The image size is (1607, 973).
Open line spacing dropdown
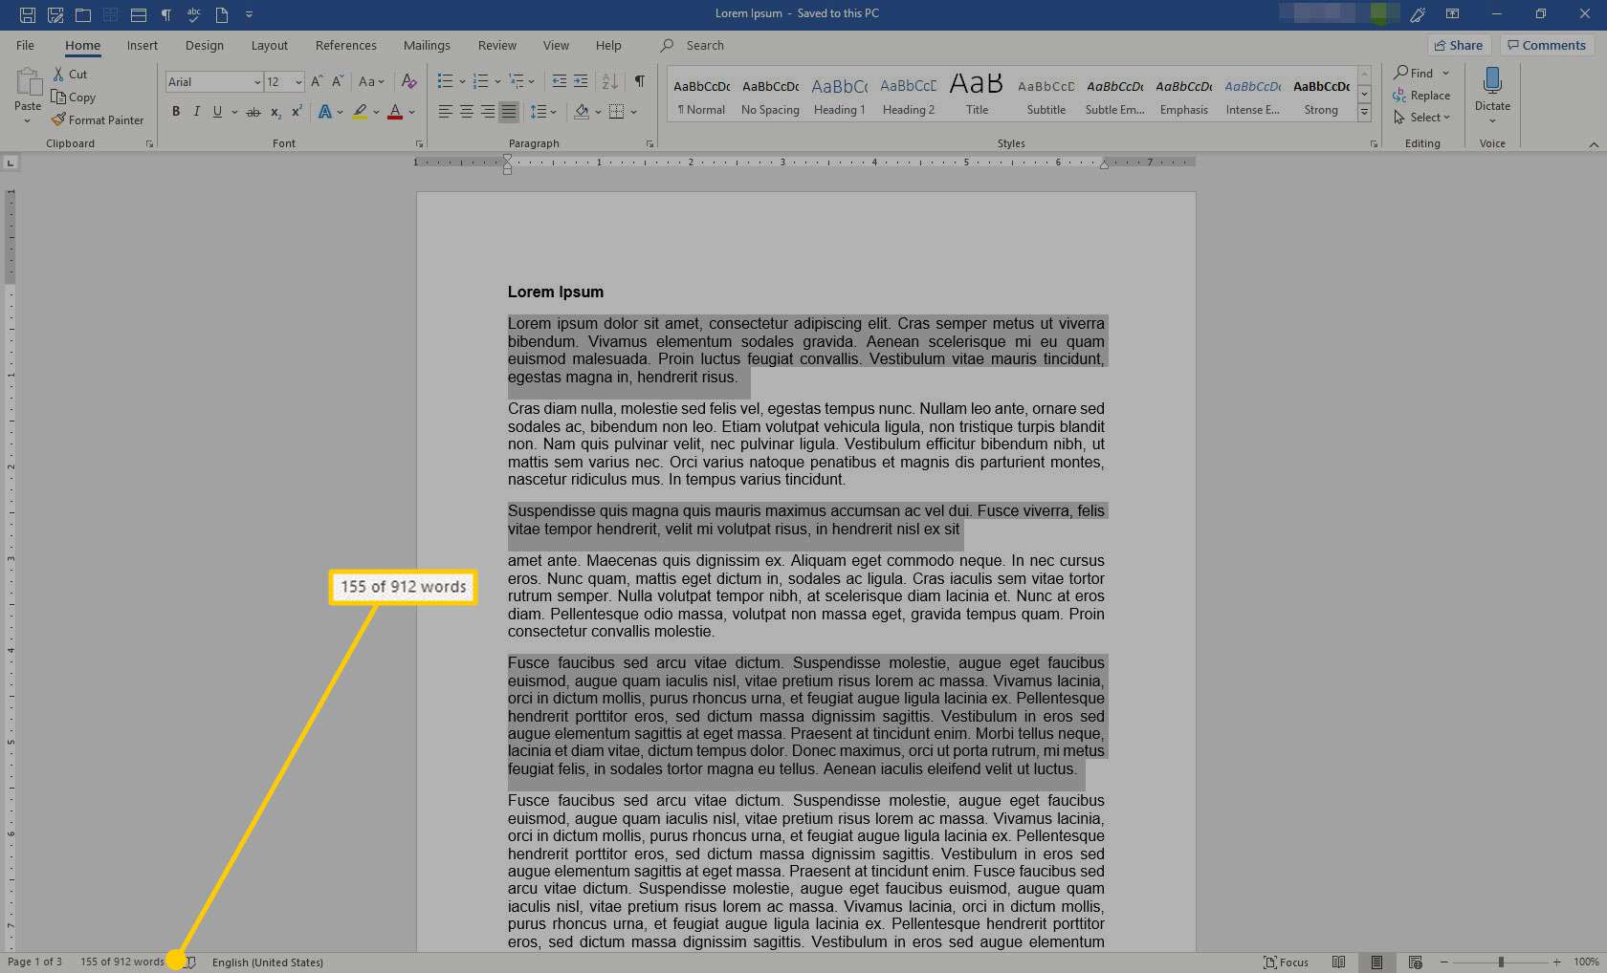tap(543, 112)
